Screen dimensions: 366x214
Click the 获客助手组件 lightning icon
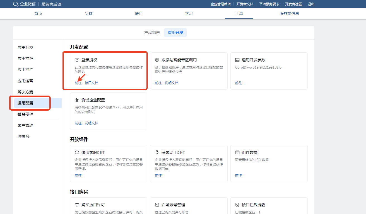pos(157,152)
